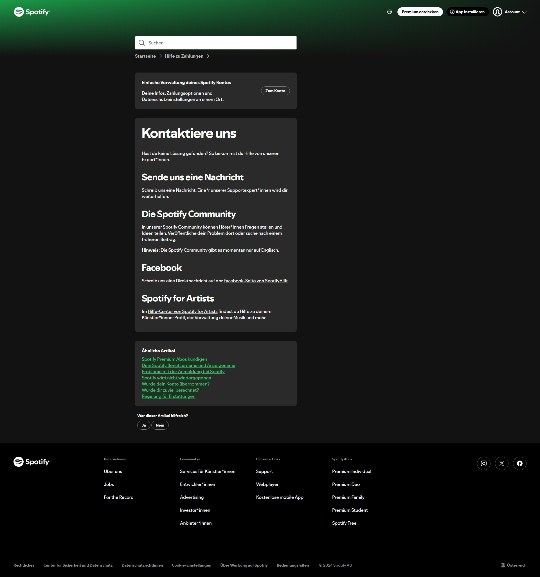Screen dimensions: 540x577
Task: Click the App installieren button
Action: [467, 12]
